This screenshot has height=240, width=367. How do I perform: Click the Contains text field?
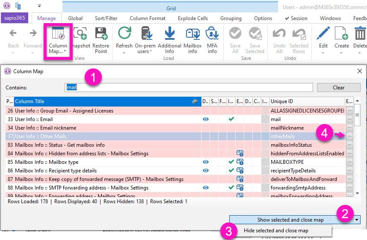[x=189, y=87]
